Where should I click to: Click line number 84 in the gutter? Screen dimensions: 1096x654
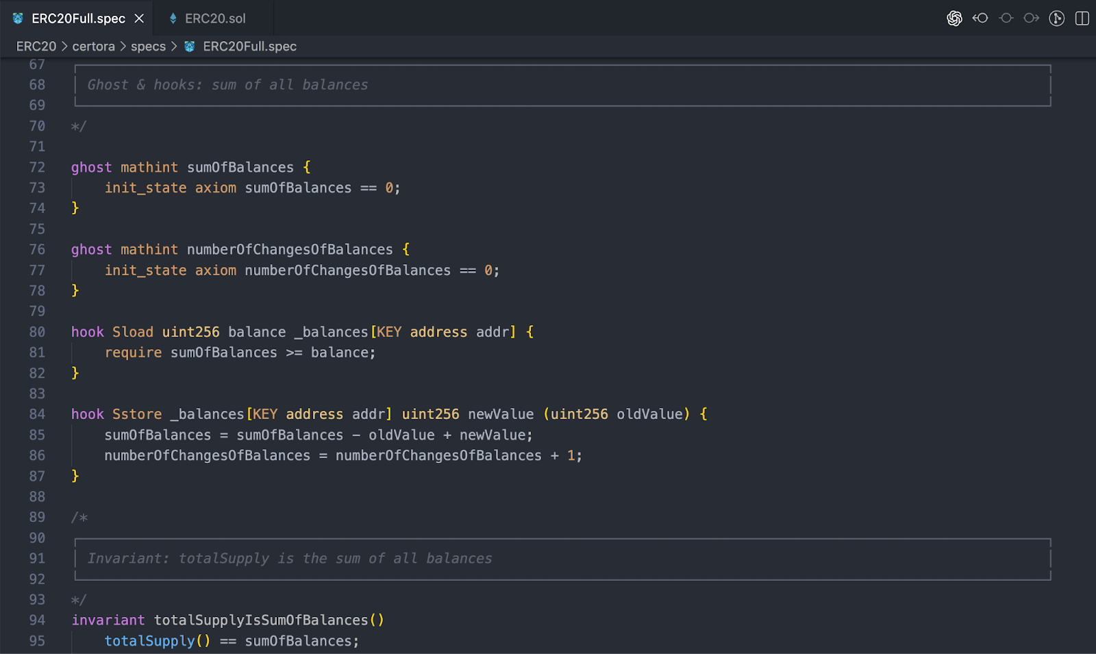37,414
